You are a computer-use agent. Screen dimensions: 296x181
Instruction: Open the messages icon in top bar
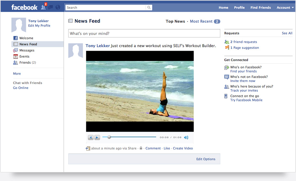point(51,7)
